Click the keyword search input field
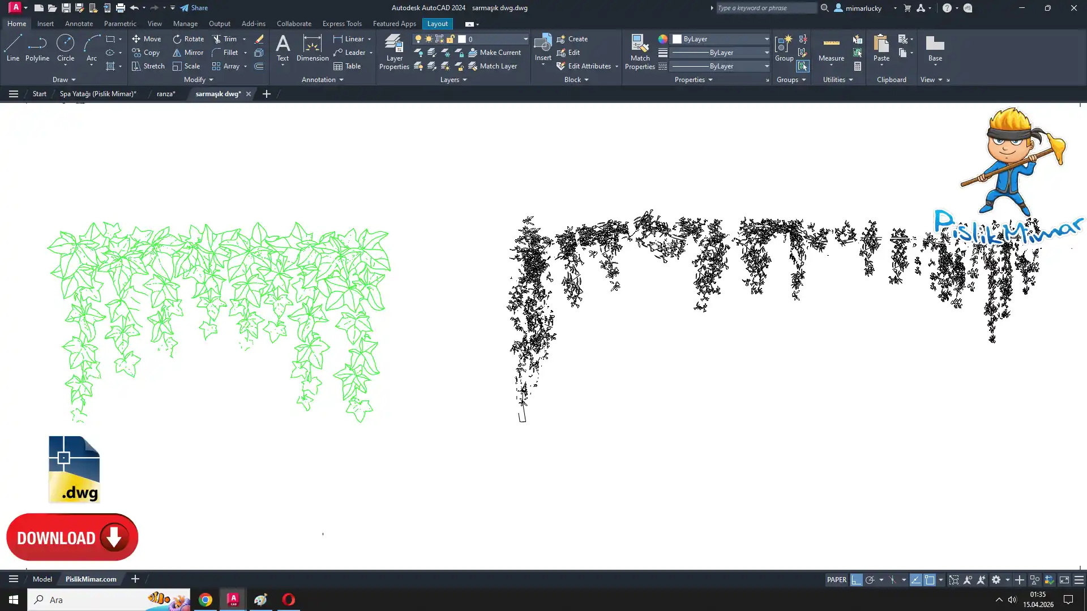Viewport: 1087px width, 611px height. click(x=765, y=8)
